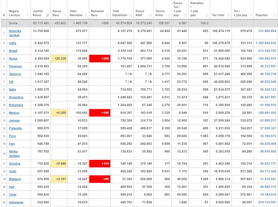The height and width of the screenshot is (207, 278).
Task: Open US population link 331.806.864
Action: click(267, 31)
